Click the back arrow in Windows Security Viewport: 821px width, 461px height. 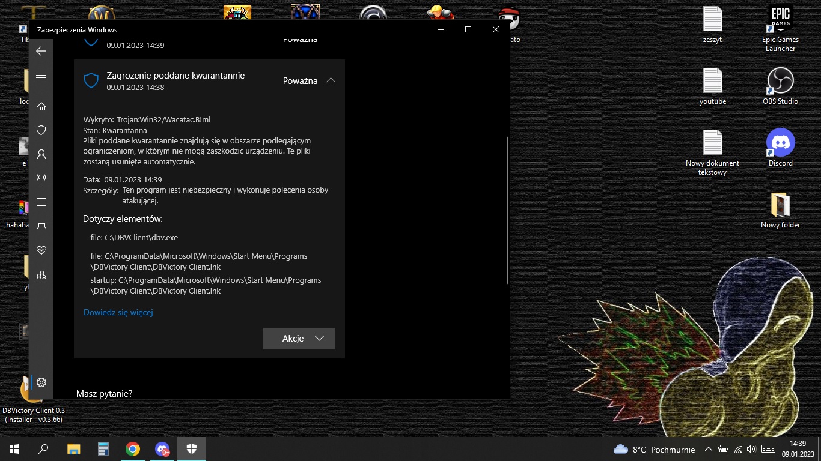pos(41,51)
